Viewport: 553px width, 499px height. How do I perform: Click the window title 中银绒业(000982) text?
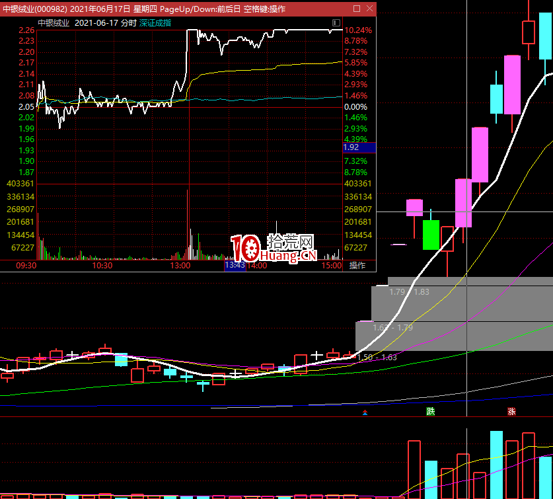[x=35, y=9]
